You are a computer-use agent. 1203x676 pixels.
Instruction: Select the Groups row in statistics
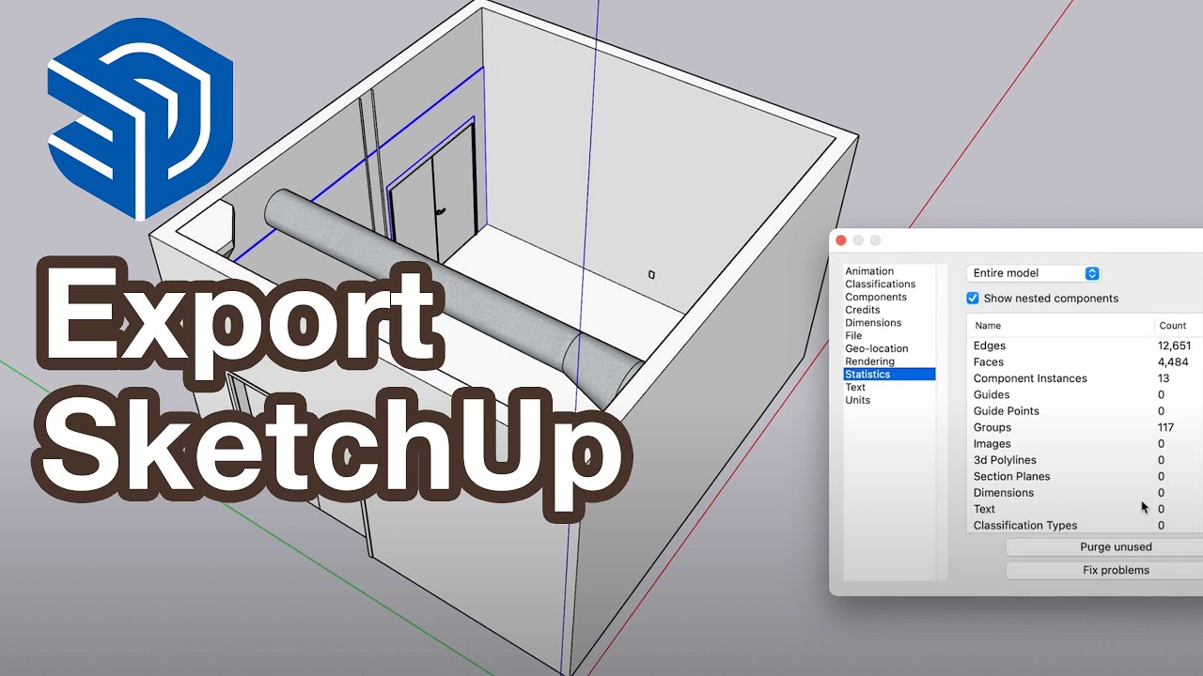[1085, 427]
